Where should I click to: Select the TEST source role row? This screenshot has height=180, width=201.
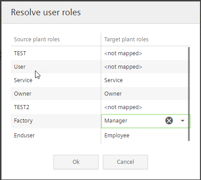(56, 53)
